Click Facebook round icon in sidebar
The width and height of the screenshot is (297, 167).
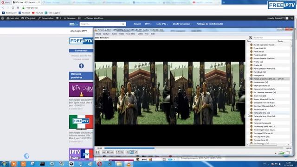tap(81, 66)
